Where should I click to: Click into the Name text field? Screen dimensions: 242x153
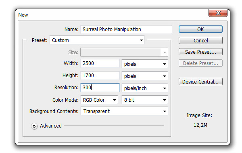point(126,29)
